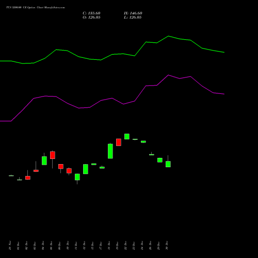Click the green candlestick for 22 Dec
258x258 pixels.
(x=127, y=136)
